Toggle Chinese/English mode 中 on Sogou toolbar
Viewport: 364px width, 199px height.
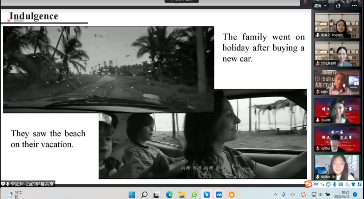tap(316, 185)
